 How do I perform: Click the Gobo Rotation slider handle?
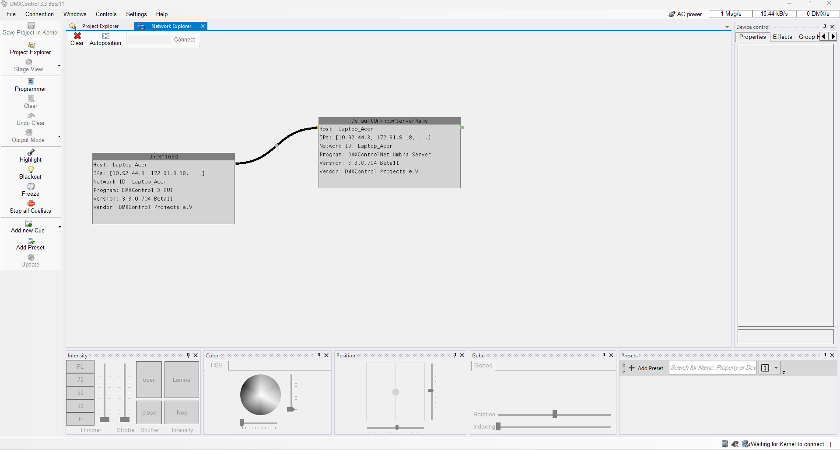pos(554,414)
